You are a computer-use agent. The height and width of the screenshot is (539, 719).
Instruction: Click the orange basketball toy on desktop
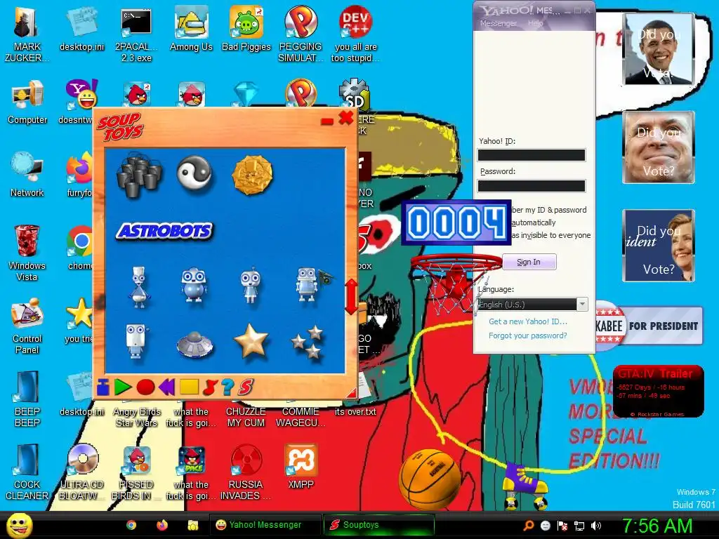click(x=430, y=479)
